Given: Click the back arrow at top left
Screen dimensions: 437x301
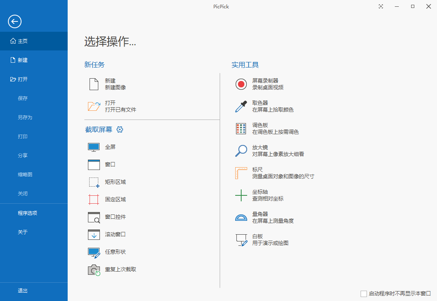Looking at the screenshot, I should 14,21.
